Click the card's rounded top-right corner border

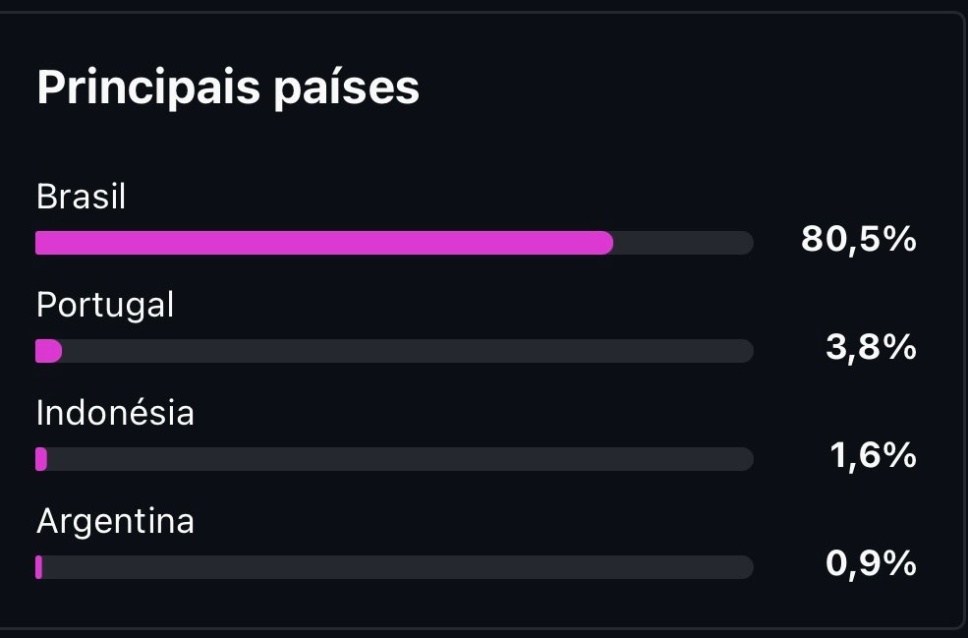[959, 18]
